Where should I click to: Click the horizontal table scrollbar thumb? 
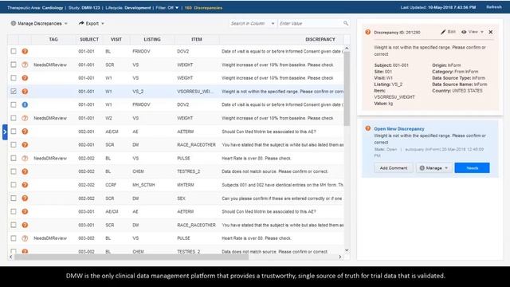click(x=131, y=257)
